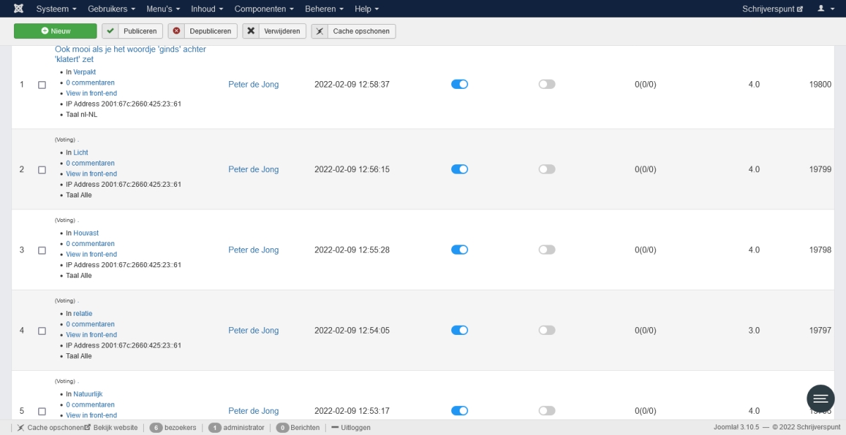Image resolution: width=846 pixels, height=435 pixels.
Task: Open the Help menu
Action: coord(367,8)
